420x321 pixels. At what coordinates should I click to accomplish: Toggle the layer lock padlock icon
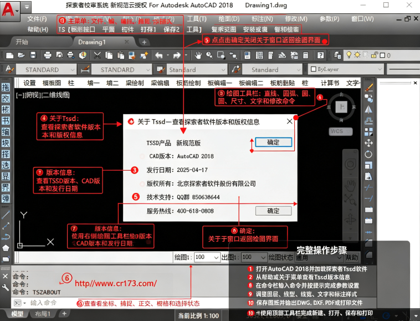[374, 55]
